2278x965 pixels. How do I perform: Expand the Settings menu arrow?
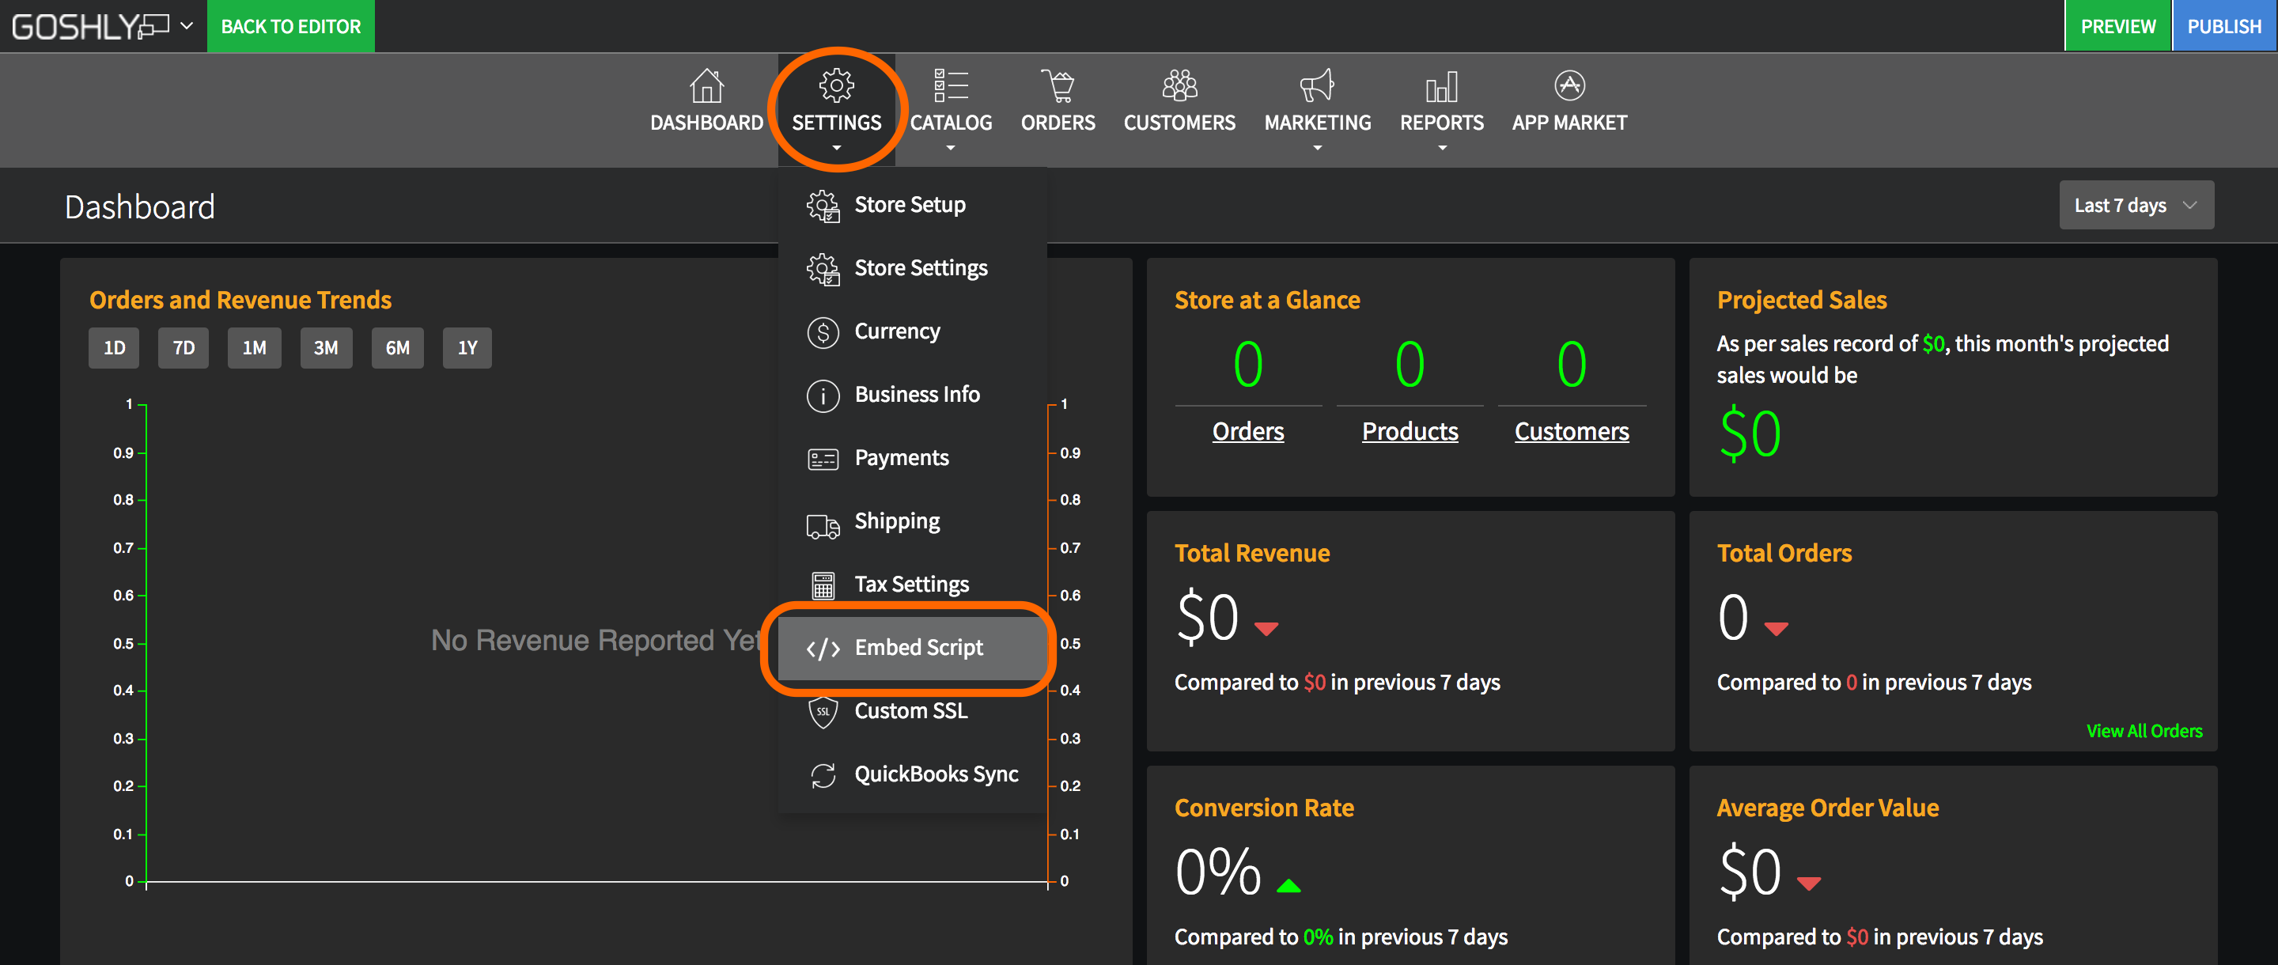coord(836,148)
